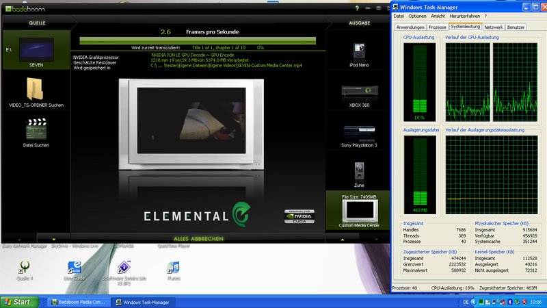Click 'File Size: 7405MB' label
The image size is (547, 308).
pos(359,197)
